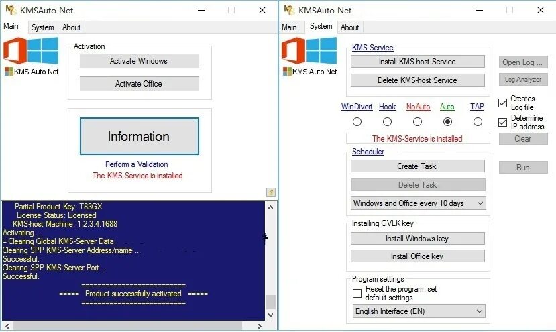Click the console horizontal scroll right arrow
Viewport: 556px width, 332px height.
click(x=260, y=325)
